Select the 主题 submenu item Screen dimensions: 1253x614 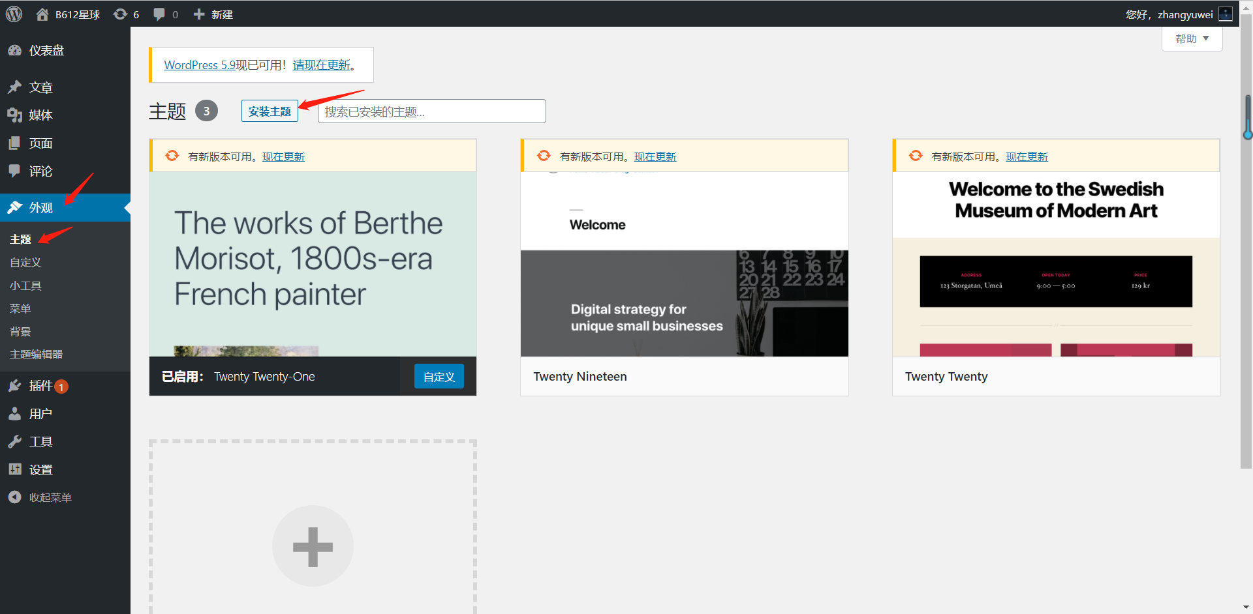point(20,239)
